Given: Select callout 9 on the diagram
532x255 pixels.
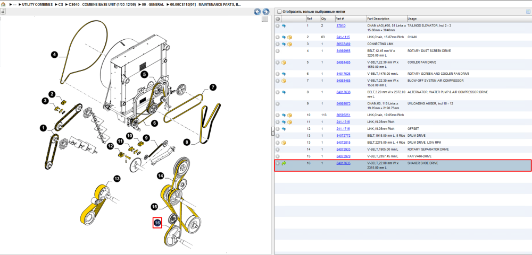Looking at the screenshot, I should [x=146, y=138].
